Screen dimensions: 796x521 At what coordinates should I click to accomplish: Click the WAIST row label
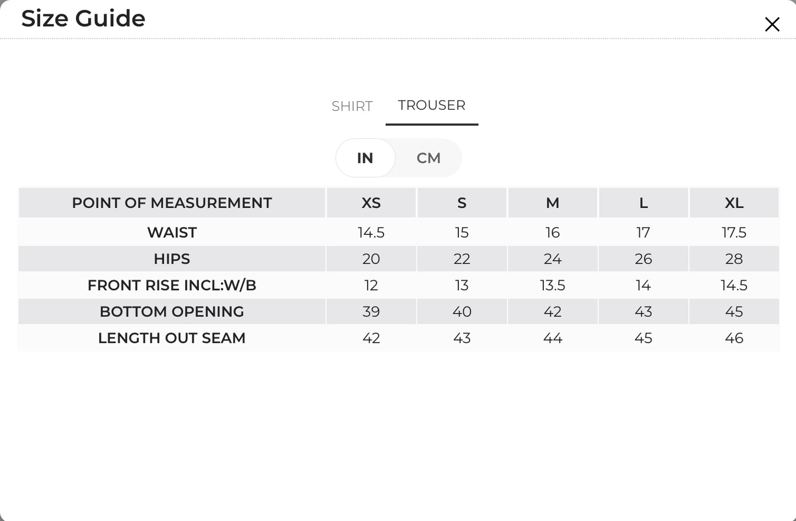click(172, 233)
